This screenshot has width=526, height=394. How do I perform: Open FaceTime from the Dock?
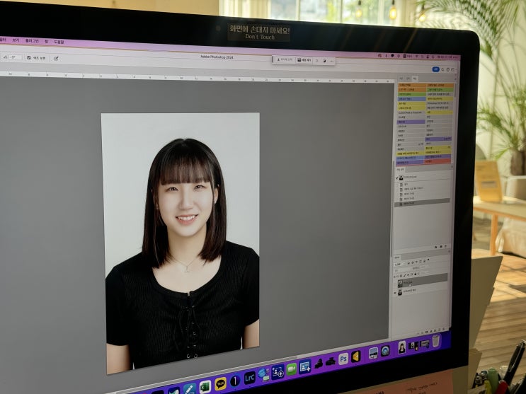pyautogui.click(x=292, y=369)
